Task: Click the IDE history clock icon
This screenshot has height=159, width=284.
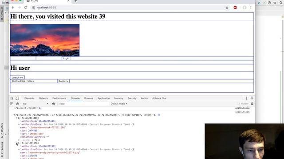Action: (x=269, y=3)
